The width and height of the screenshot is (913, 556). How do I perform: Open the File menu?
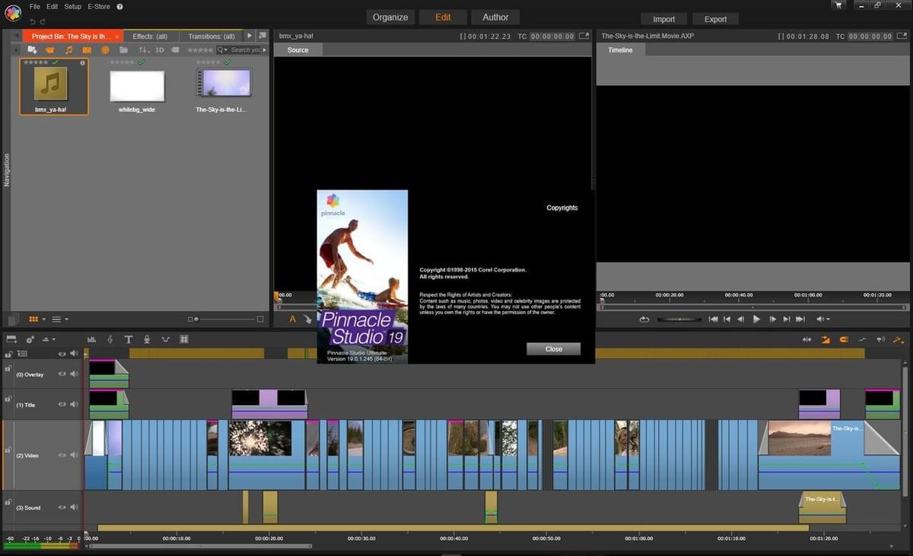tap(35, 6)
